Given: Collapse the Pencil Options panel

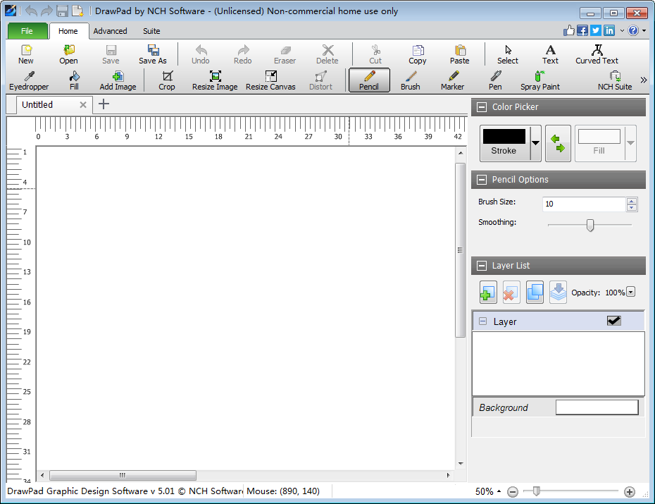Looking at the screenshot, I should [482, 180].
